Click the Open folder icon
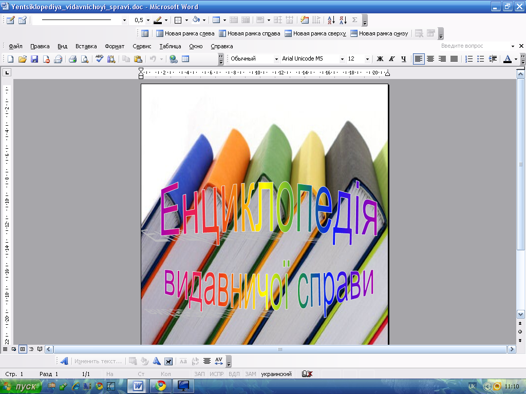This screenshot has height=394, width=526. 23,59
